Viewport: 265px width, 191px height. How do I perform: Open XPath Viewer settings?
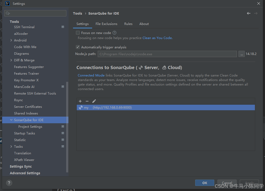[x=24, y=160]
